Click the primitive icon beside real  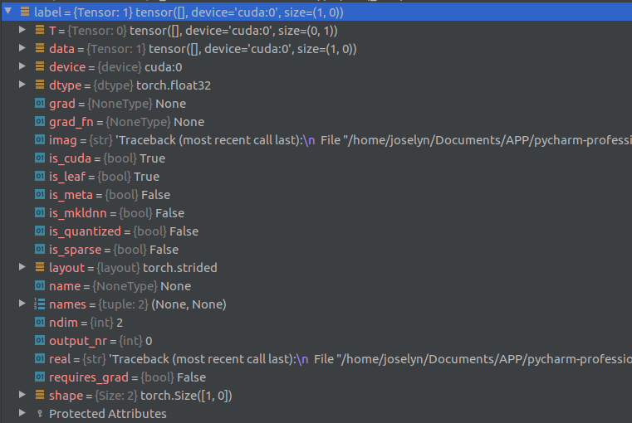[40, 358]
